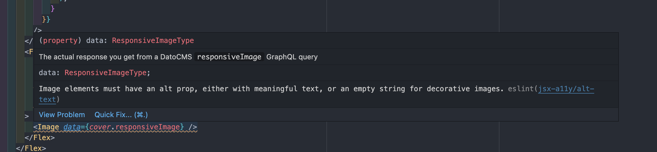Click the DatoCMS word in hover description
Screen dimensions: 657x152
click(176, 57)
